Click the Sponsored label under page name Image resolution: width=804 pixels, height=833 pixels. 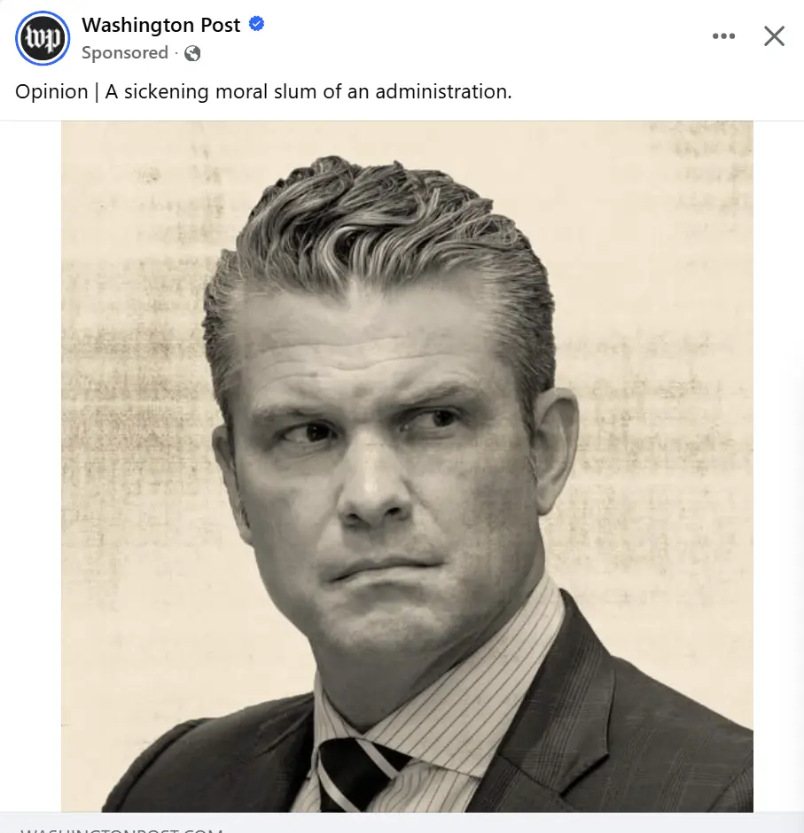pyautogui.click(x=125, y=52)
